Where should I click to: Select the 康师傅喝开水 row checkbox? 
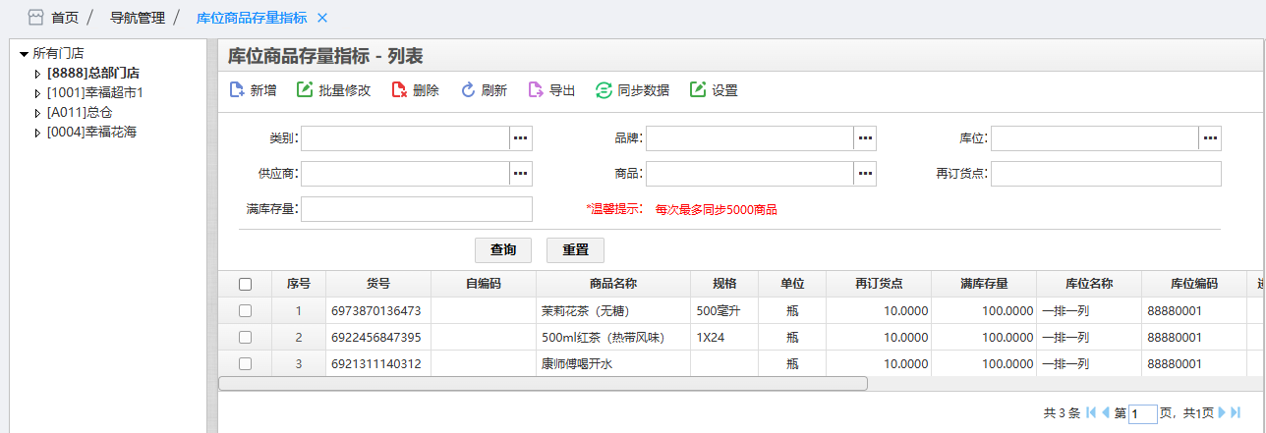(x=245, y=363)
